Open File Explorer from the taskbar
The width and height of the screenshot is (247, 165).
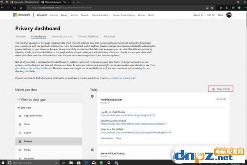point(71,163)
